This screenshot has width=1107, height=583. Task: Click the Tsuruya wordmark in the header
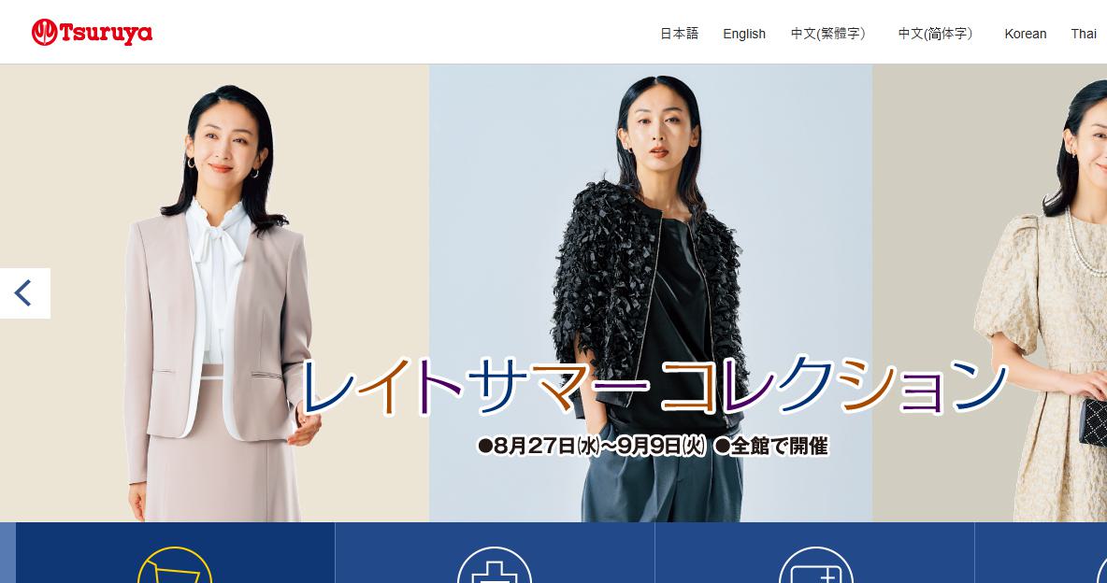pyautogui.click(x=106, y=34)
